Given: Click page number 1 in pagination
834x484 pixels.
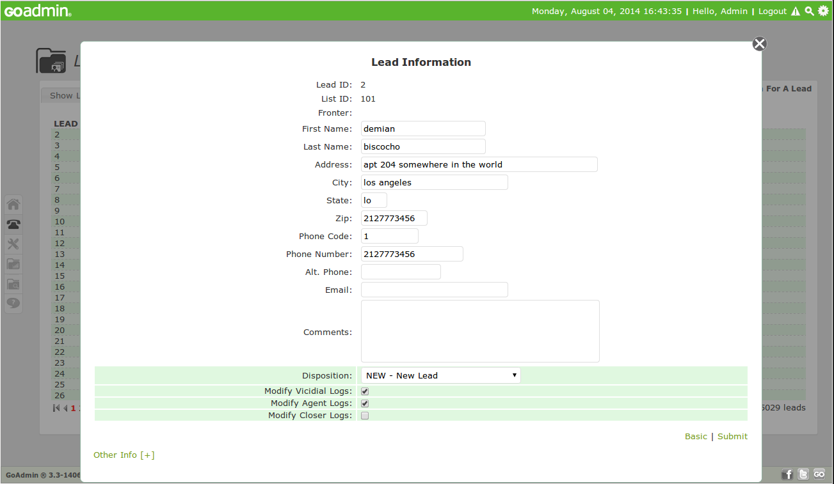Looking at the screenshot, I should 73,408.
